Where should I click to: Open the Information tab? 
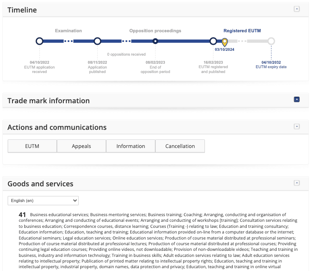131,146
